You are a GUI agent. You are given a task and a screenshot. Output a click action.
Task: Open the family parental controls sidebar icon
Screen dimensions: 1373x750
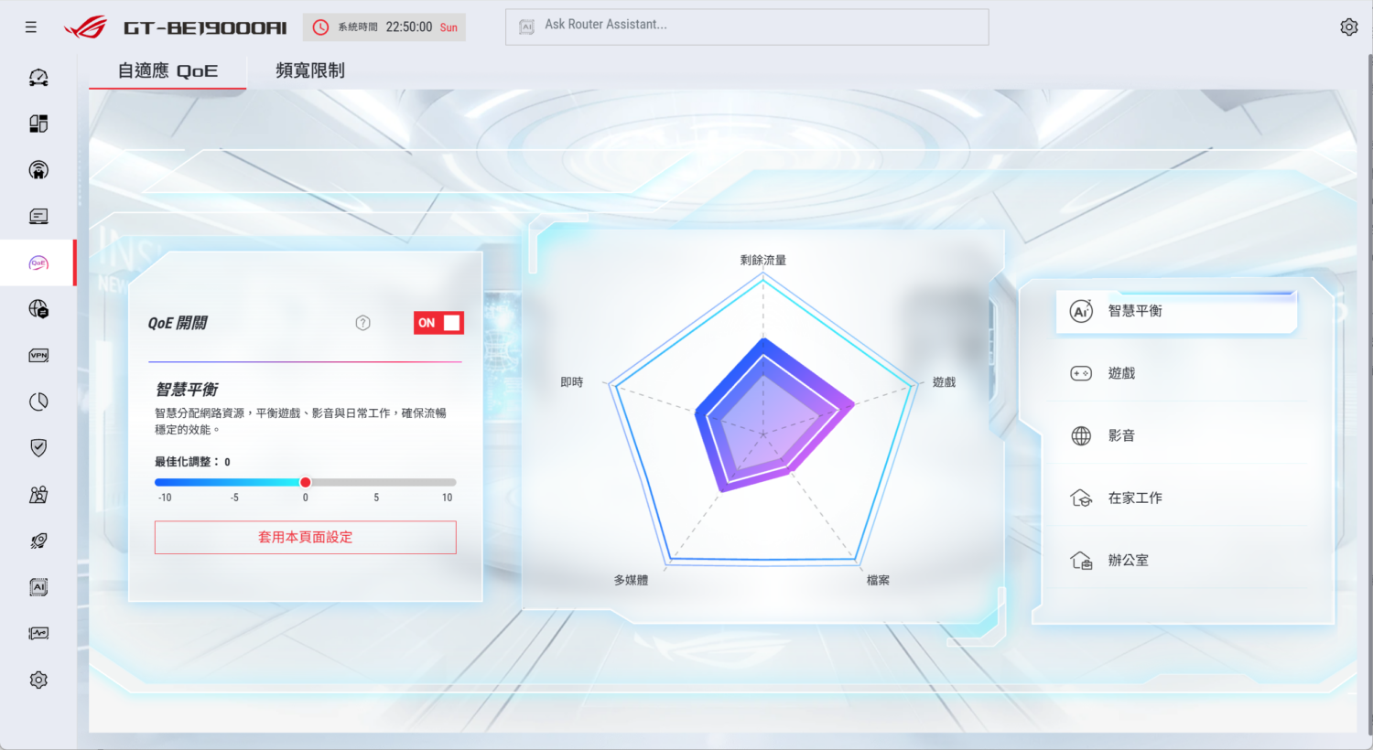(38, 495)
